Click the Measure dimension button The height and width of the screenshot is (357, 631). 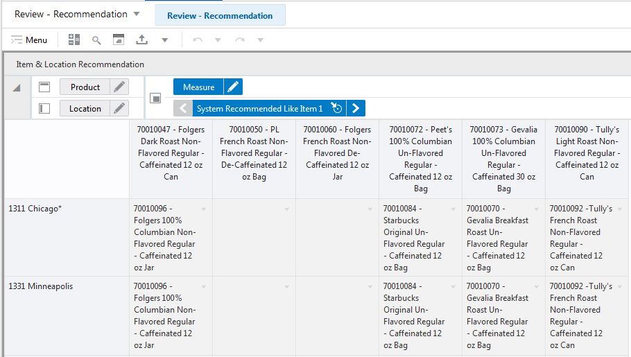(x=198, y=87)
